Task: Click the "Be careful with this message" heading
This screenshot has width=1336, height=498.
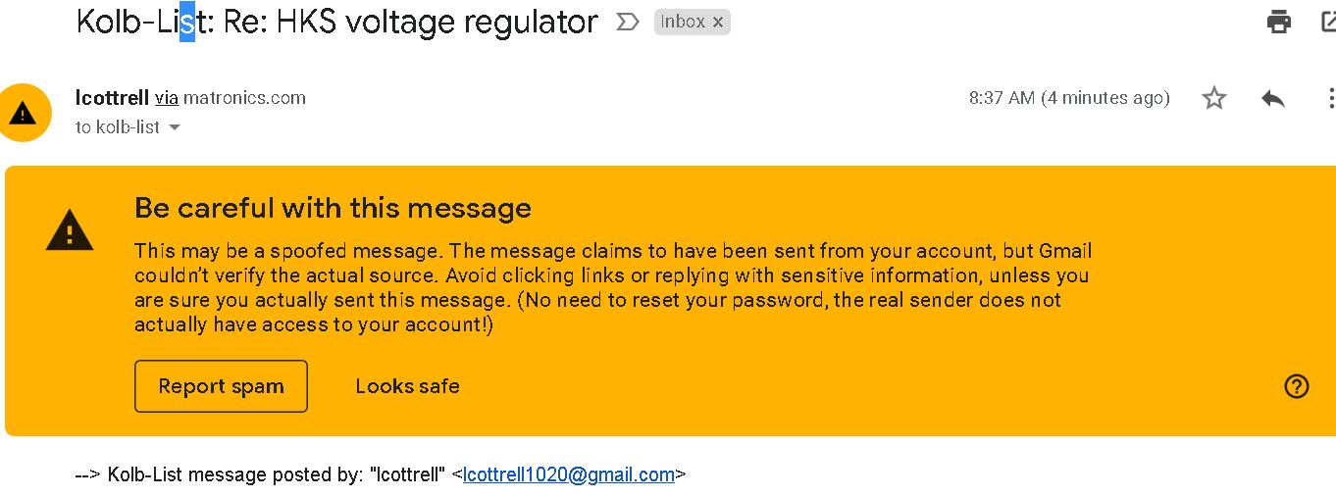Action: click(x=333, y=208)
